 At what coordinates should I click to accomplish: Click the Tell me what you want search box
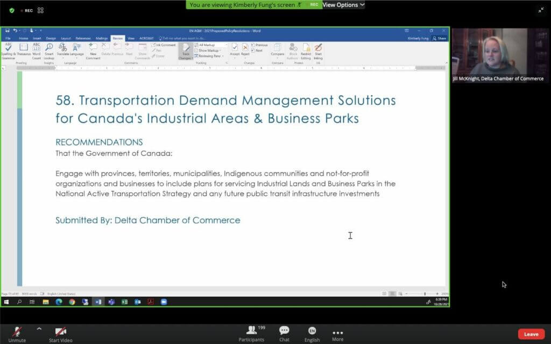[183, 38]
